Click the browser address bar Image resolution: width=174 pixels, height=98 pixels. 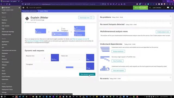point(63,4)
